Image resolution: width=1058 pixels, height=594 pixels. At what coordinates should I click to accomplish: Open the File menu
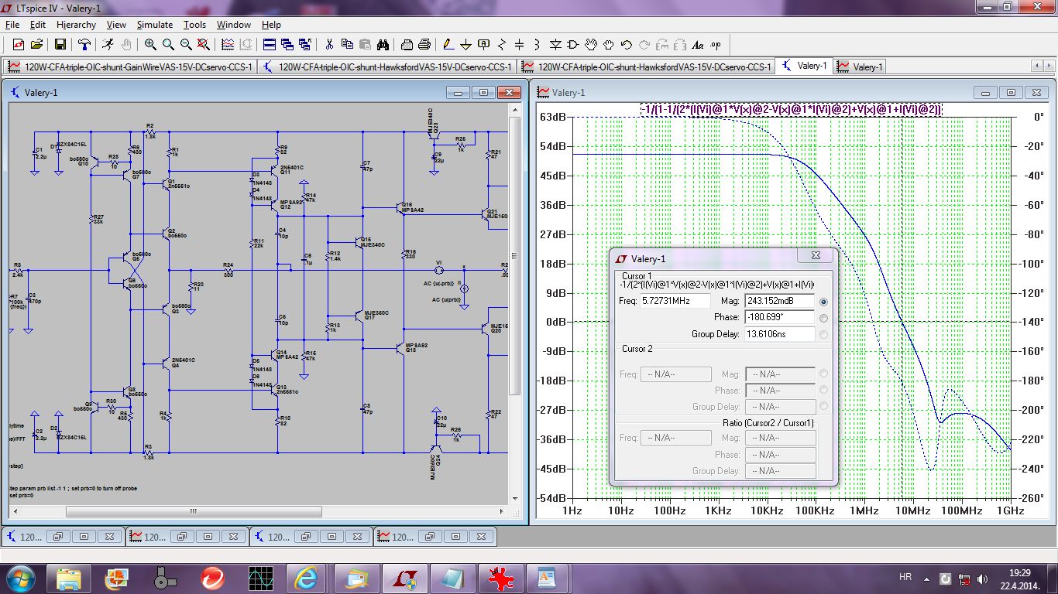[x=12, y=25]
